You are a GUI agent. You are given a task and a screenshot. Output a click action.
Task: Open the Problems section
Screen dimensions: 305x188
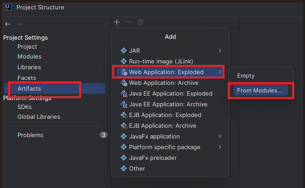click(x=30, y=135)
